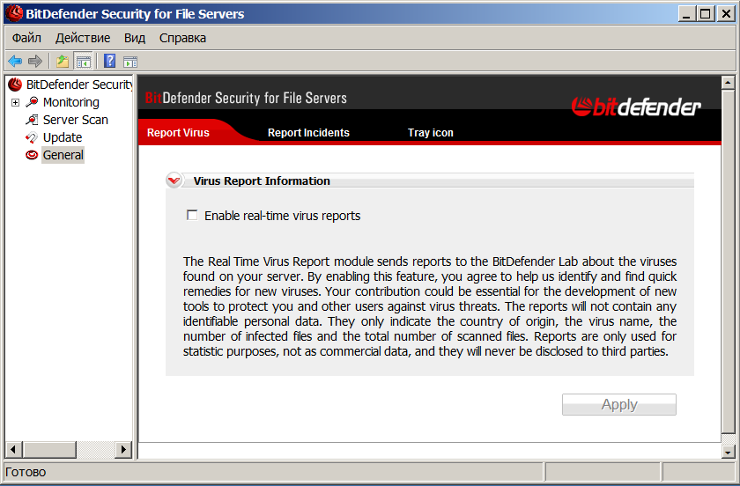The image size is (740, 486).
Task: Click the Server Scan icon in tree
Action: click(x=32, y=120)
